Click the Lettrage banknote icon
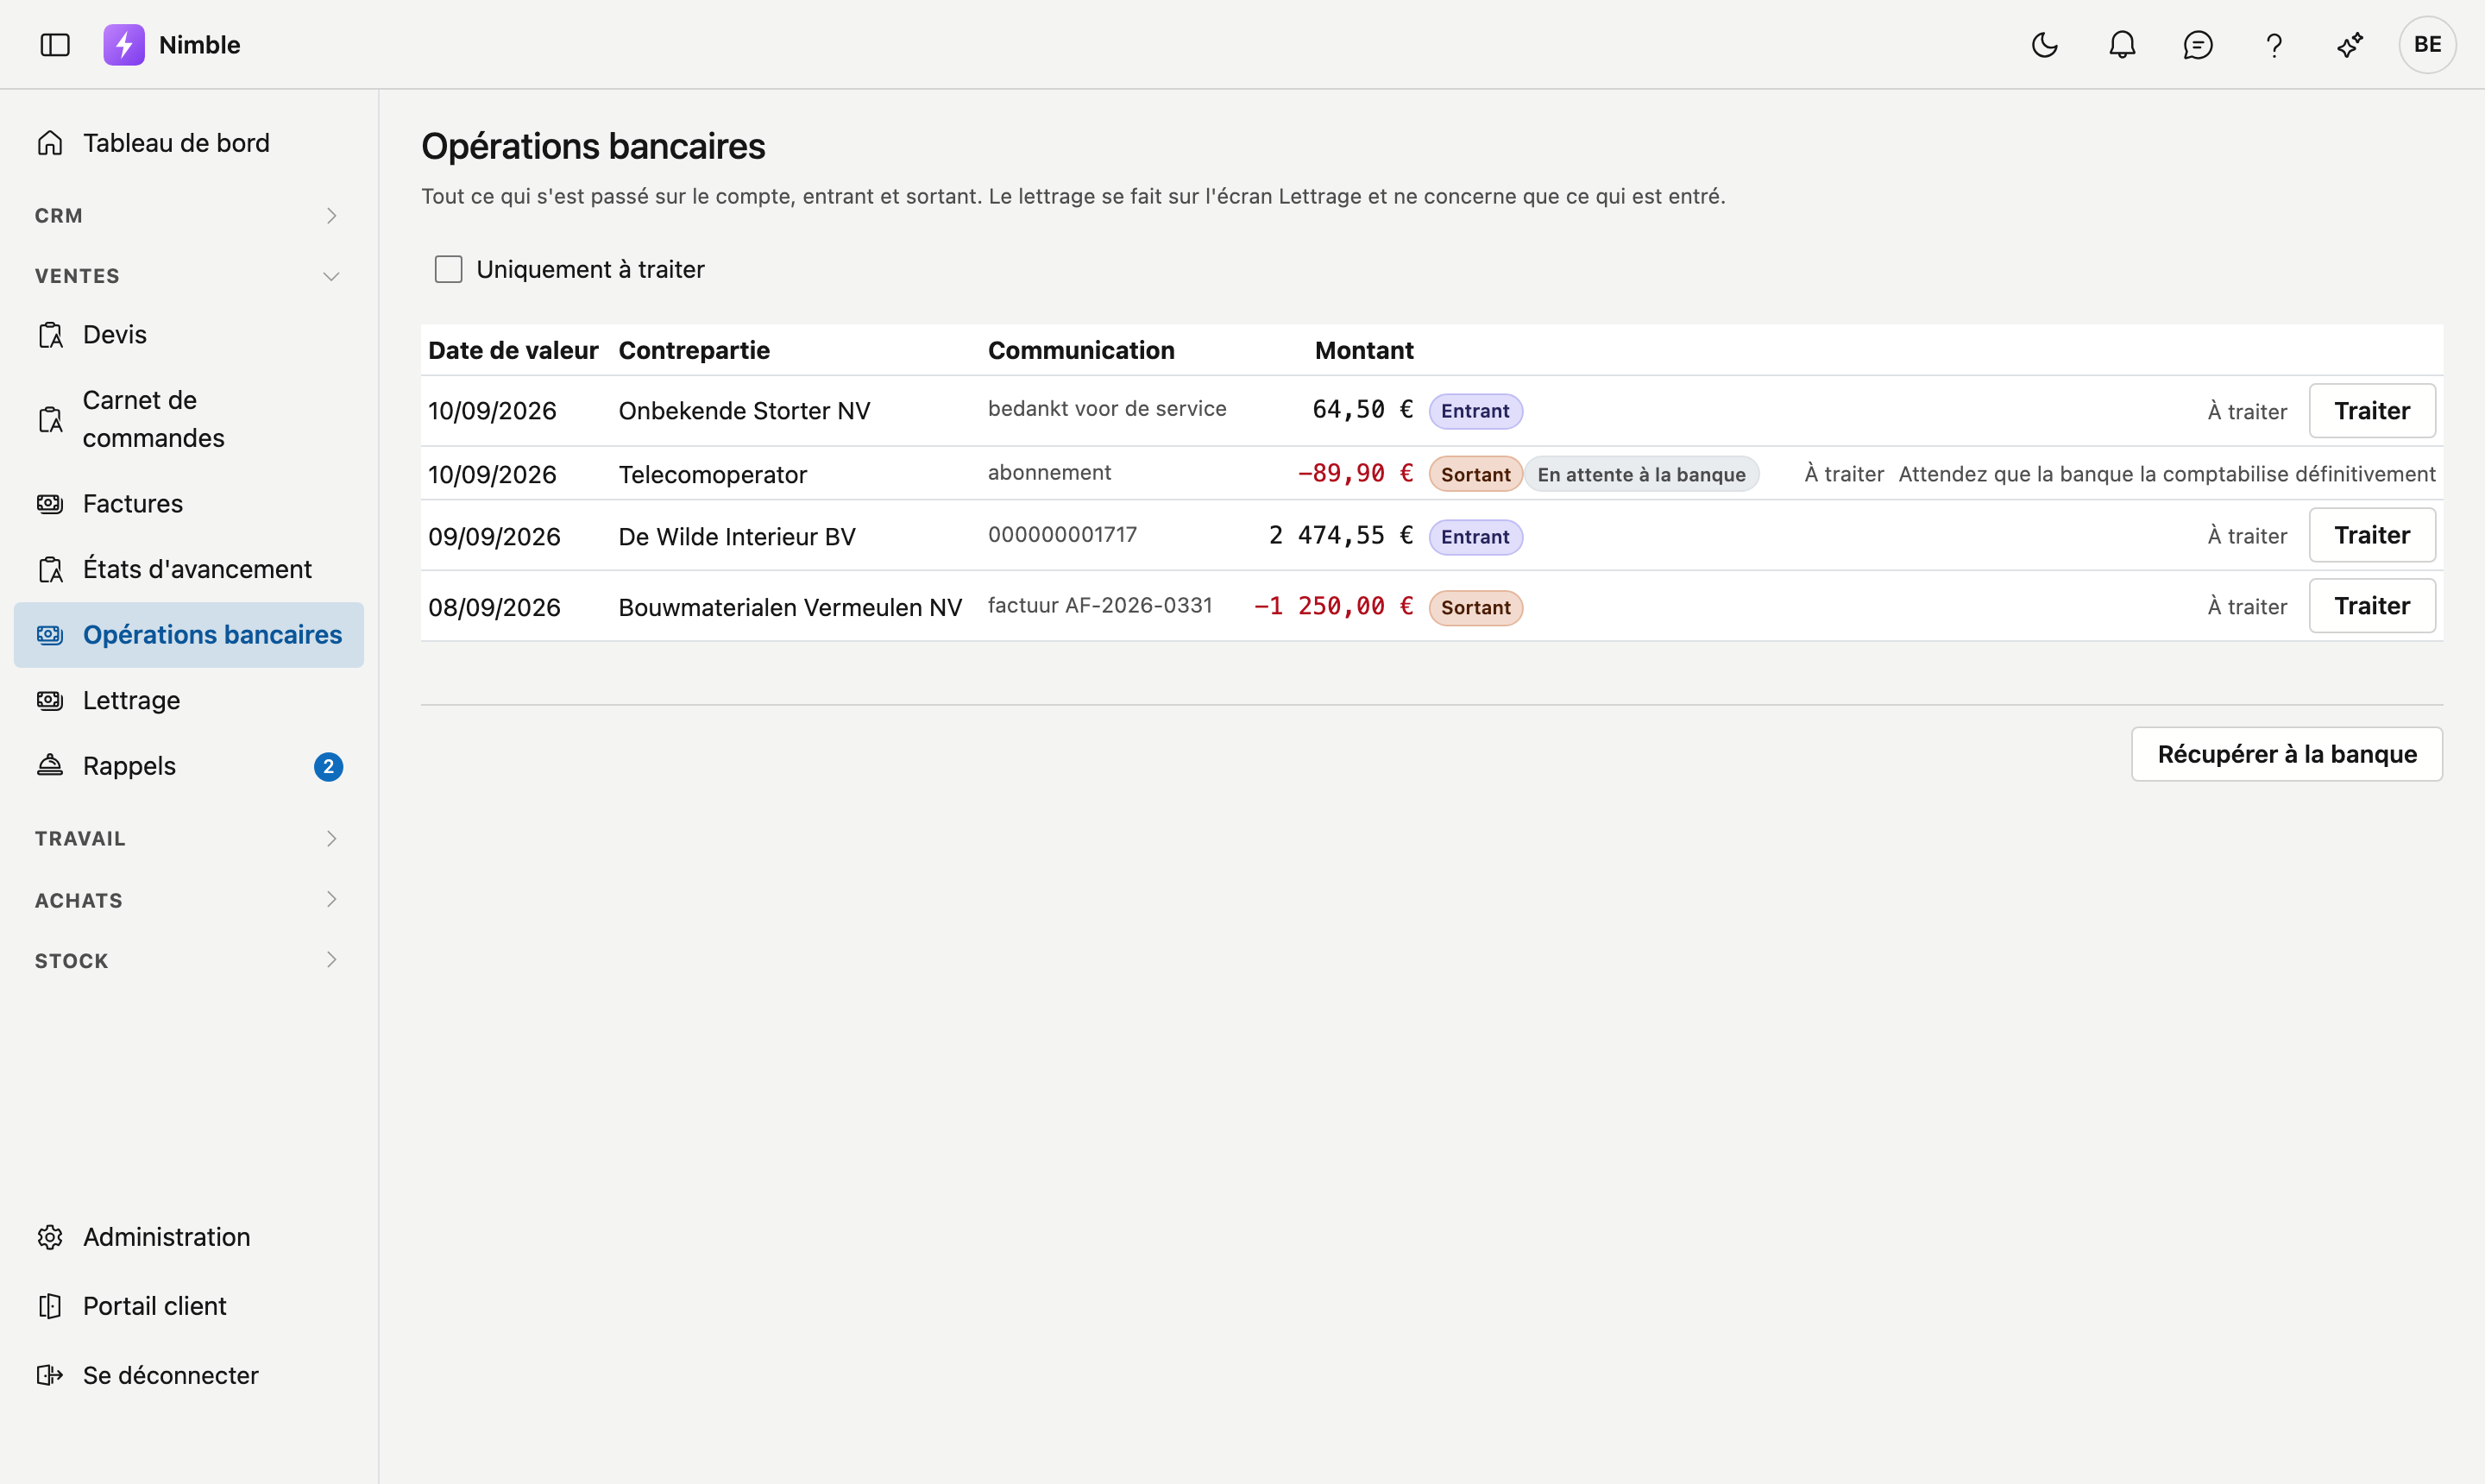The width and height of the screenshot is (2485, 1484). coord(50,701)
